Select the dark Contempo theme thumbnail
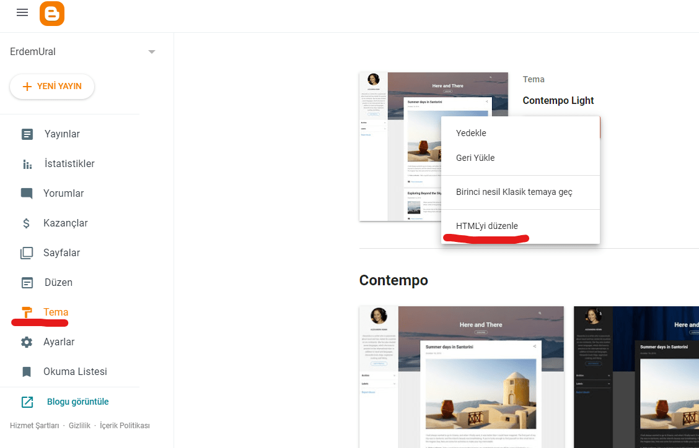Image resolution: width=699 pixels, height=448 pixels. pyautogui.click(x=636, y=377)
